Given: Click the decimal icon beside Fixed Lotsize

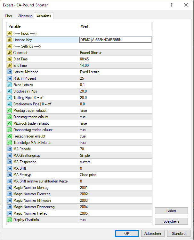Looking at the screenshot, I should [x=10, y=85].
